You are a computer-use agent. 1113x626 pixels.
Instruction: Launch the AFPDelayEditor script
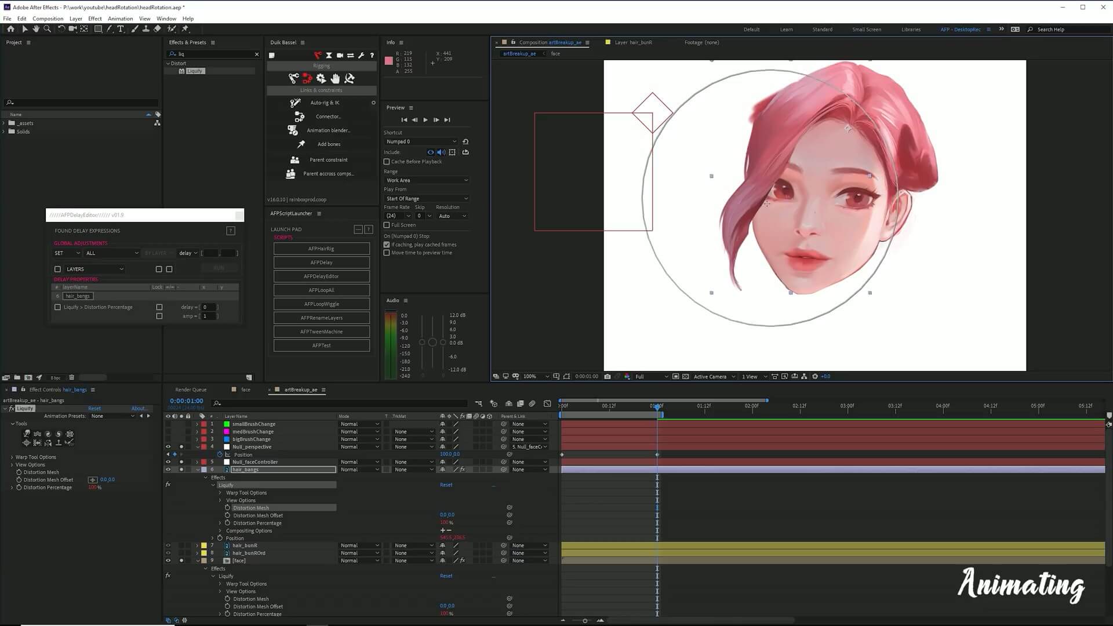pos(321,276)
